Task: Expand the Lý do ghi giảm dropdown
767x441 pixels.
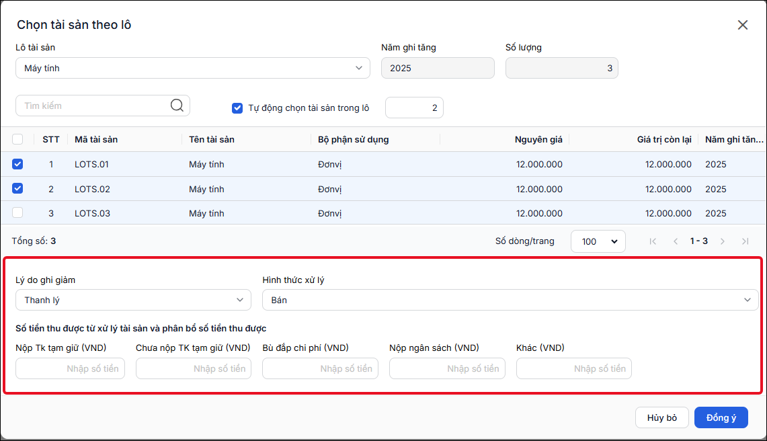Action: point(133,300)
